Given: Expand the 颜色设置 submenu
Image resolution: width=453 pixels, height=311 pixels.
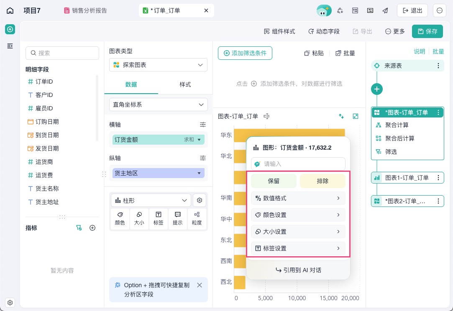Looking at the screenshot, I should coord(298,215).
